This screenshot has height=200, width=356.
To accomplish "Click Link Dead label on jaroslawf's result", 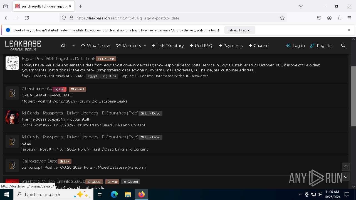I will click(x=150, y=137).
